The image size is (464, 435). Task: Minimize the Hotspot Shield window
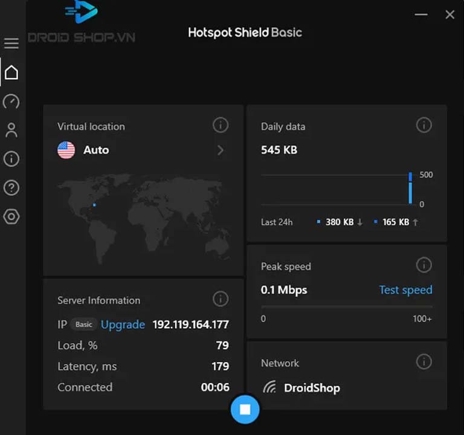coord(421,14)
